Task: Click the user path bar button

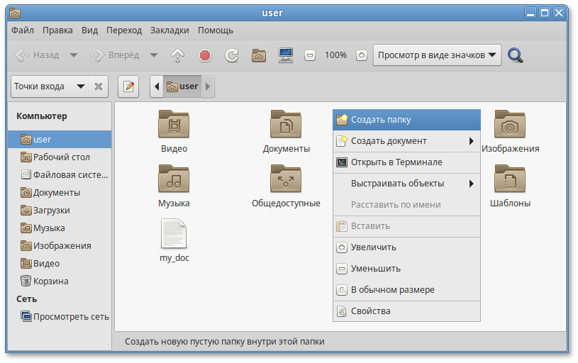Action: 182,86
